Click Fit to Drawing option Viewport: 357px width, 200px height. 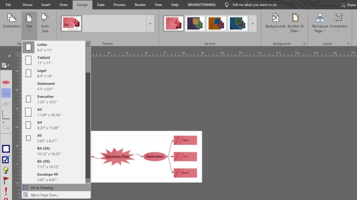[x=56, y=188]
